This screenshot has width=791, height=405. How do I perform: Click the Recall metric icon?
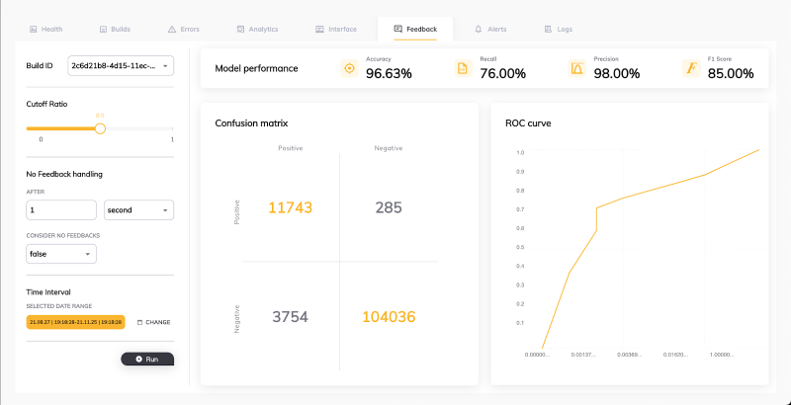tap(463, 68)
